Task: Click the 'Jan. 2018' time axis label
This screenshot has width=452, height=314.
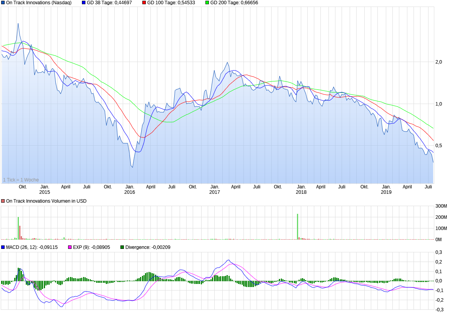Action: pos(301,189)
